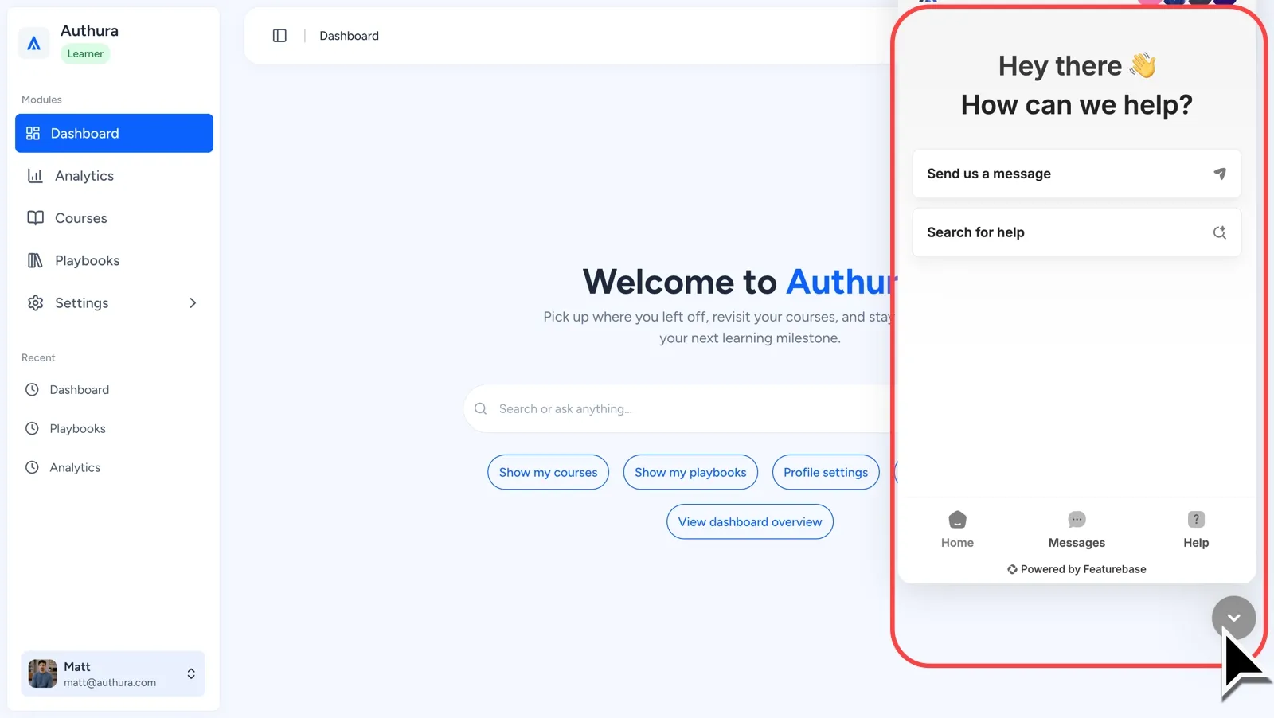Click the paper plane send icon

coord(1219,174)
